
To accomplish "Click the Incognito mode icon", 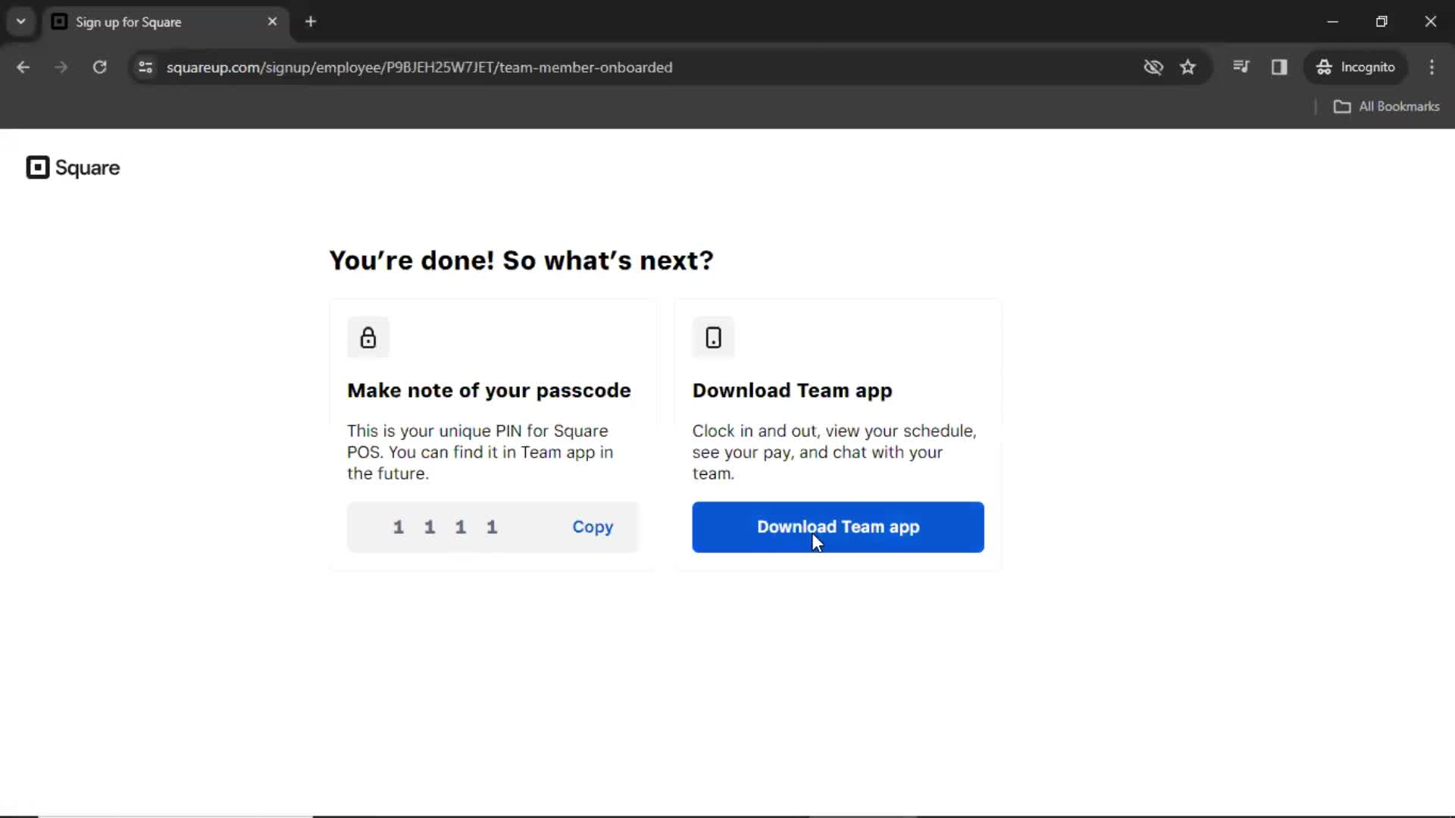I will click(1324, 67).
